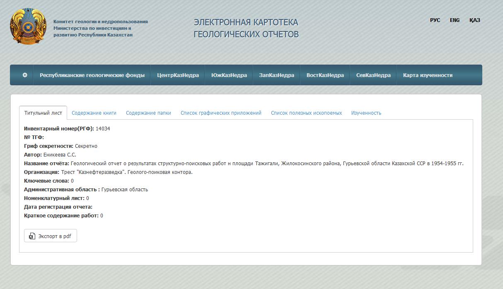
Task: Click the gear icon in navigation bar
Action: coord(25,75)
